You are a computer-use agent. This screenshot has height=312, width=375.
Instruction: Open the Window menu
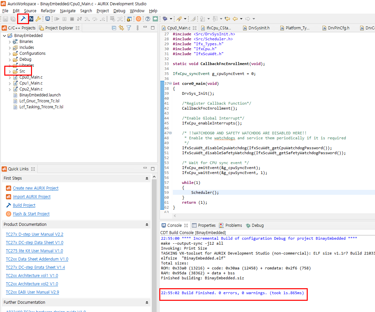click(137, 11)
